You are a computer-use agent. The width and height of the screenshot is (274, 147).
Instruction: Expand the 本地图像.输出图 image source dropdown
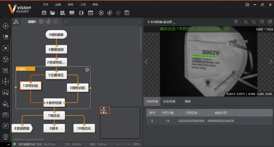pyautogui.click(x=174, y=23)
